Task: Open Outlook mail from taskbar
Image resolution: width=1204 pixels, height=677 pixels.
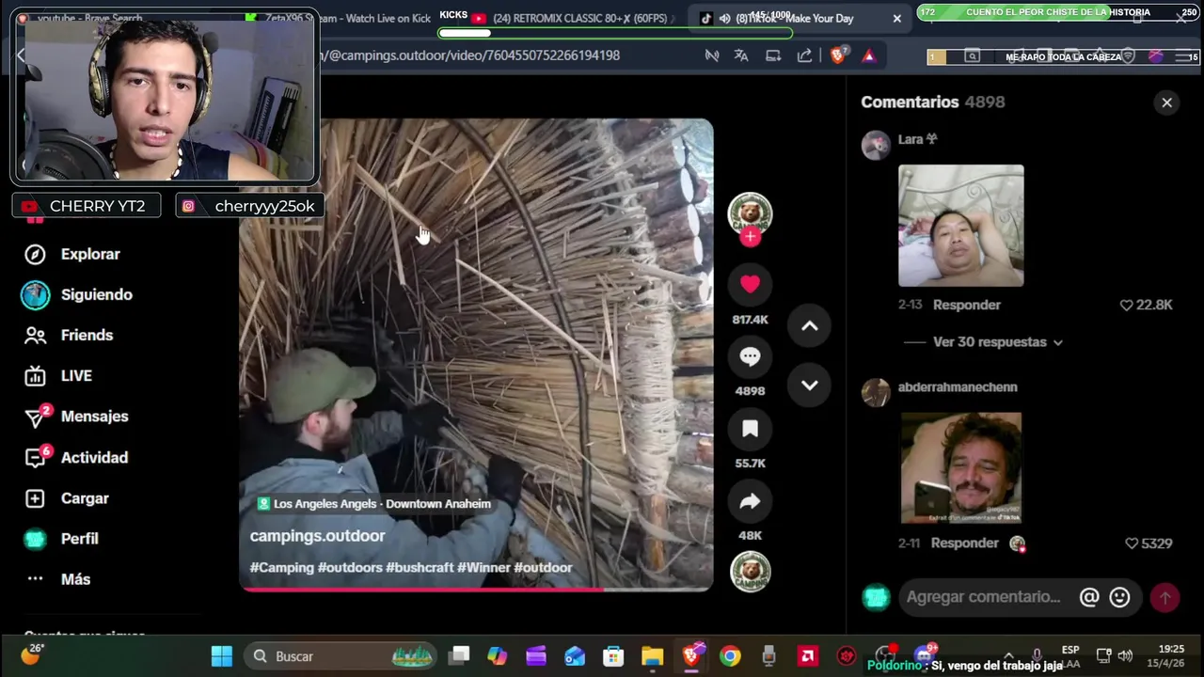Action: pyautogui.click(x=575, y=656)
